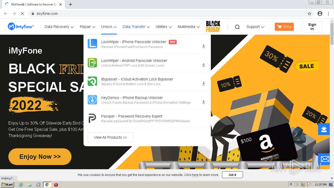The width and height of the screenshot is (334, 188).
Task: Expand the Support menu
Action: click(255, 27)
